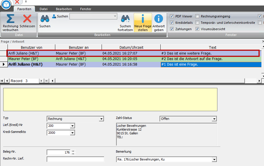Image resolution: width=264 pixels, height=166 pixels.
Task: Open the Datei ribbon tab
Action: click(x=44, y=9)
